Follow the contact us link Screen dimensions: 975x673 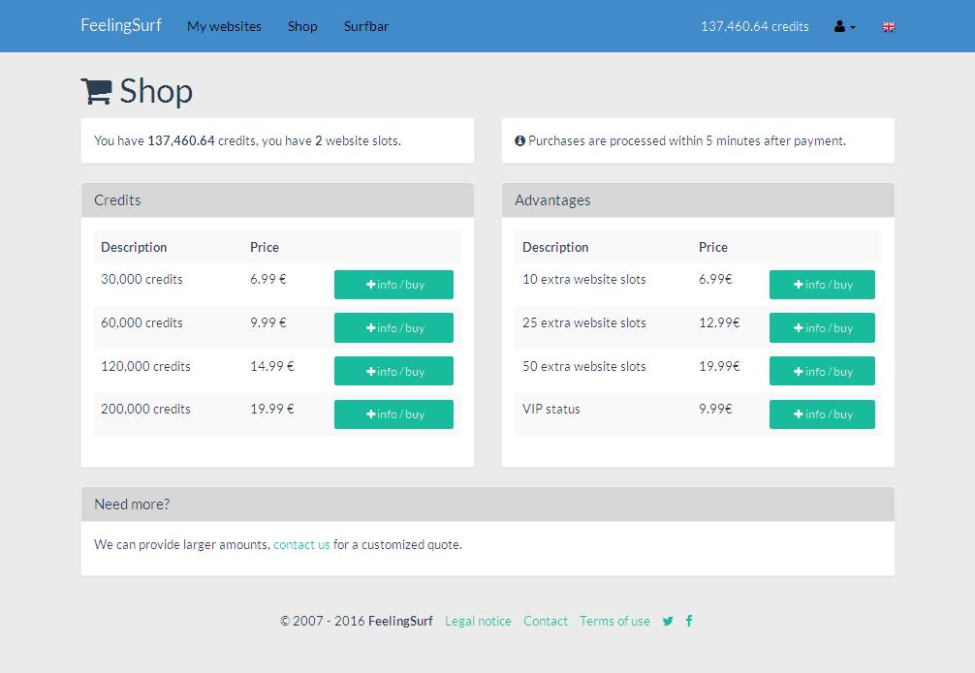[301, 544]
